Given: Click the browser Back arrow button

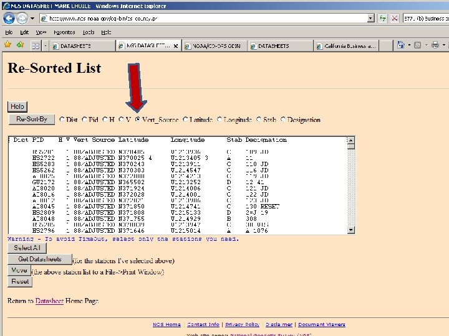Looking at the screenshot, I should click(9, 19).
